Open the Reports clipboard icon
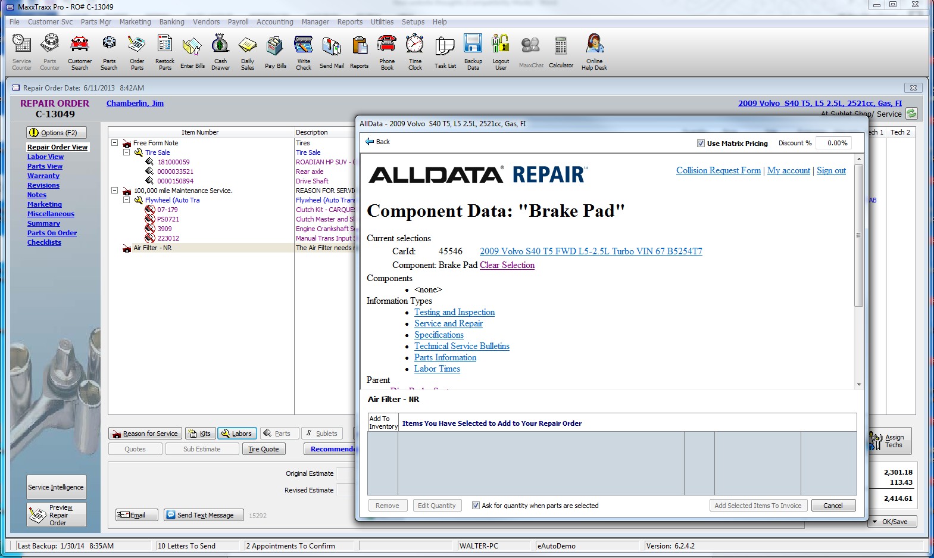This screenshot has height=558, width=934. (359, 52)
